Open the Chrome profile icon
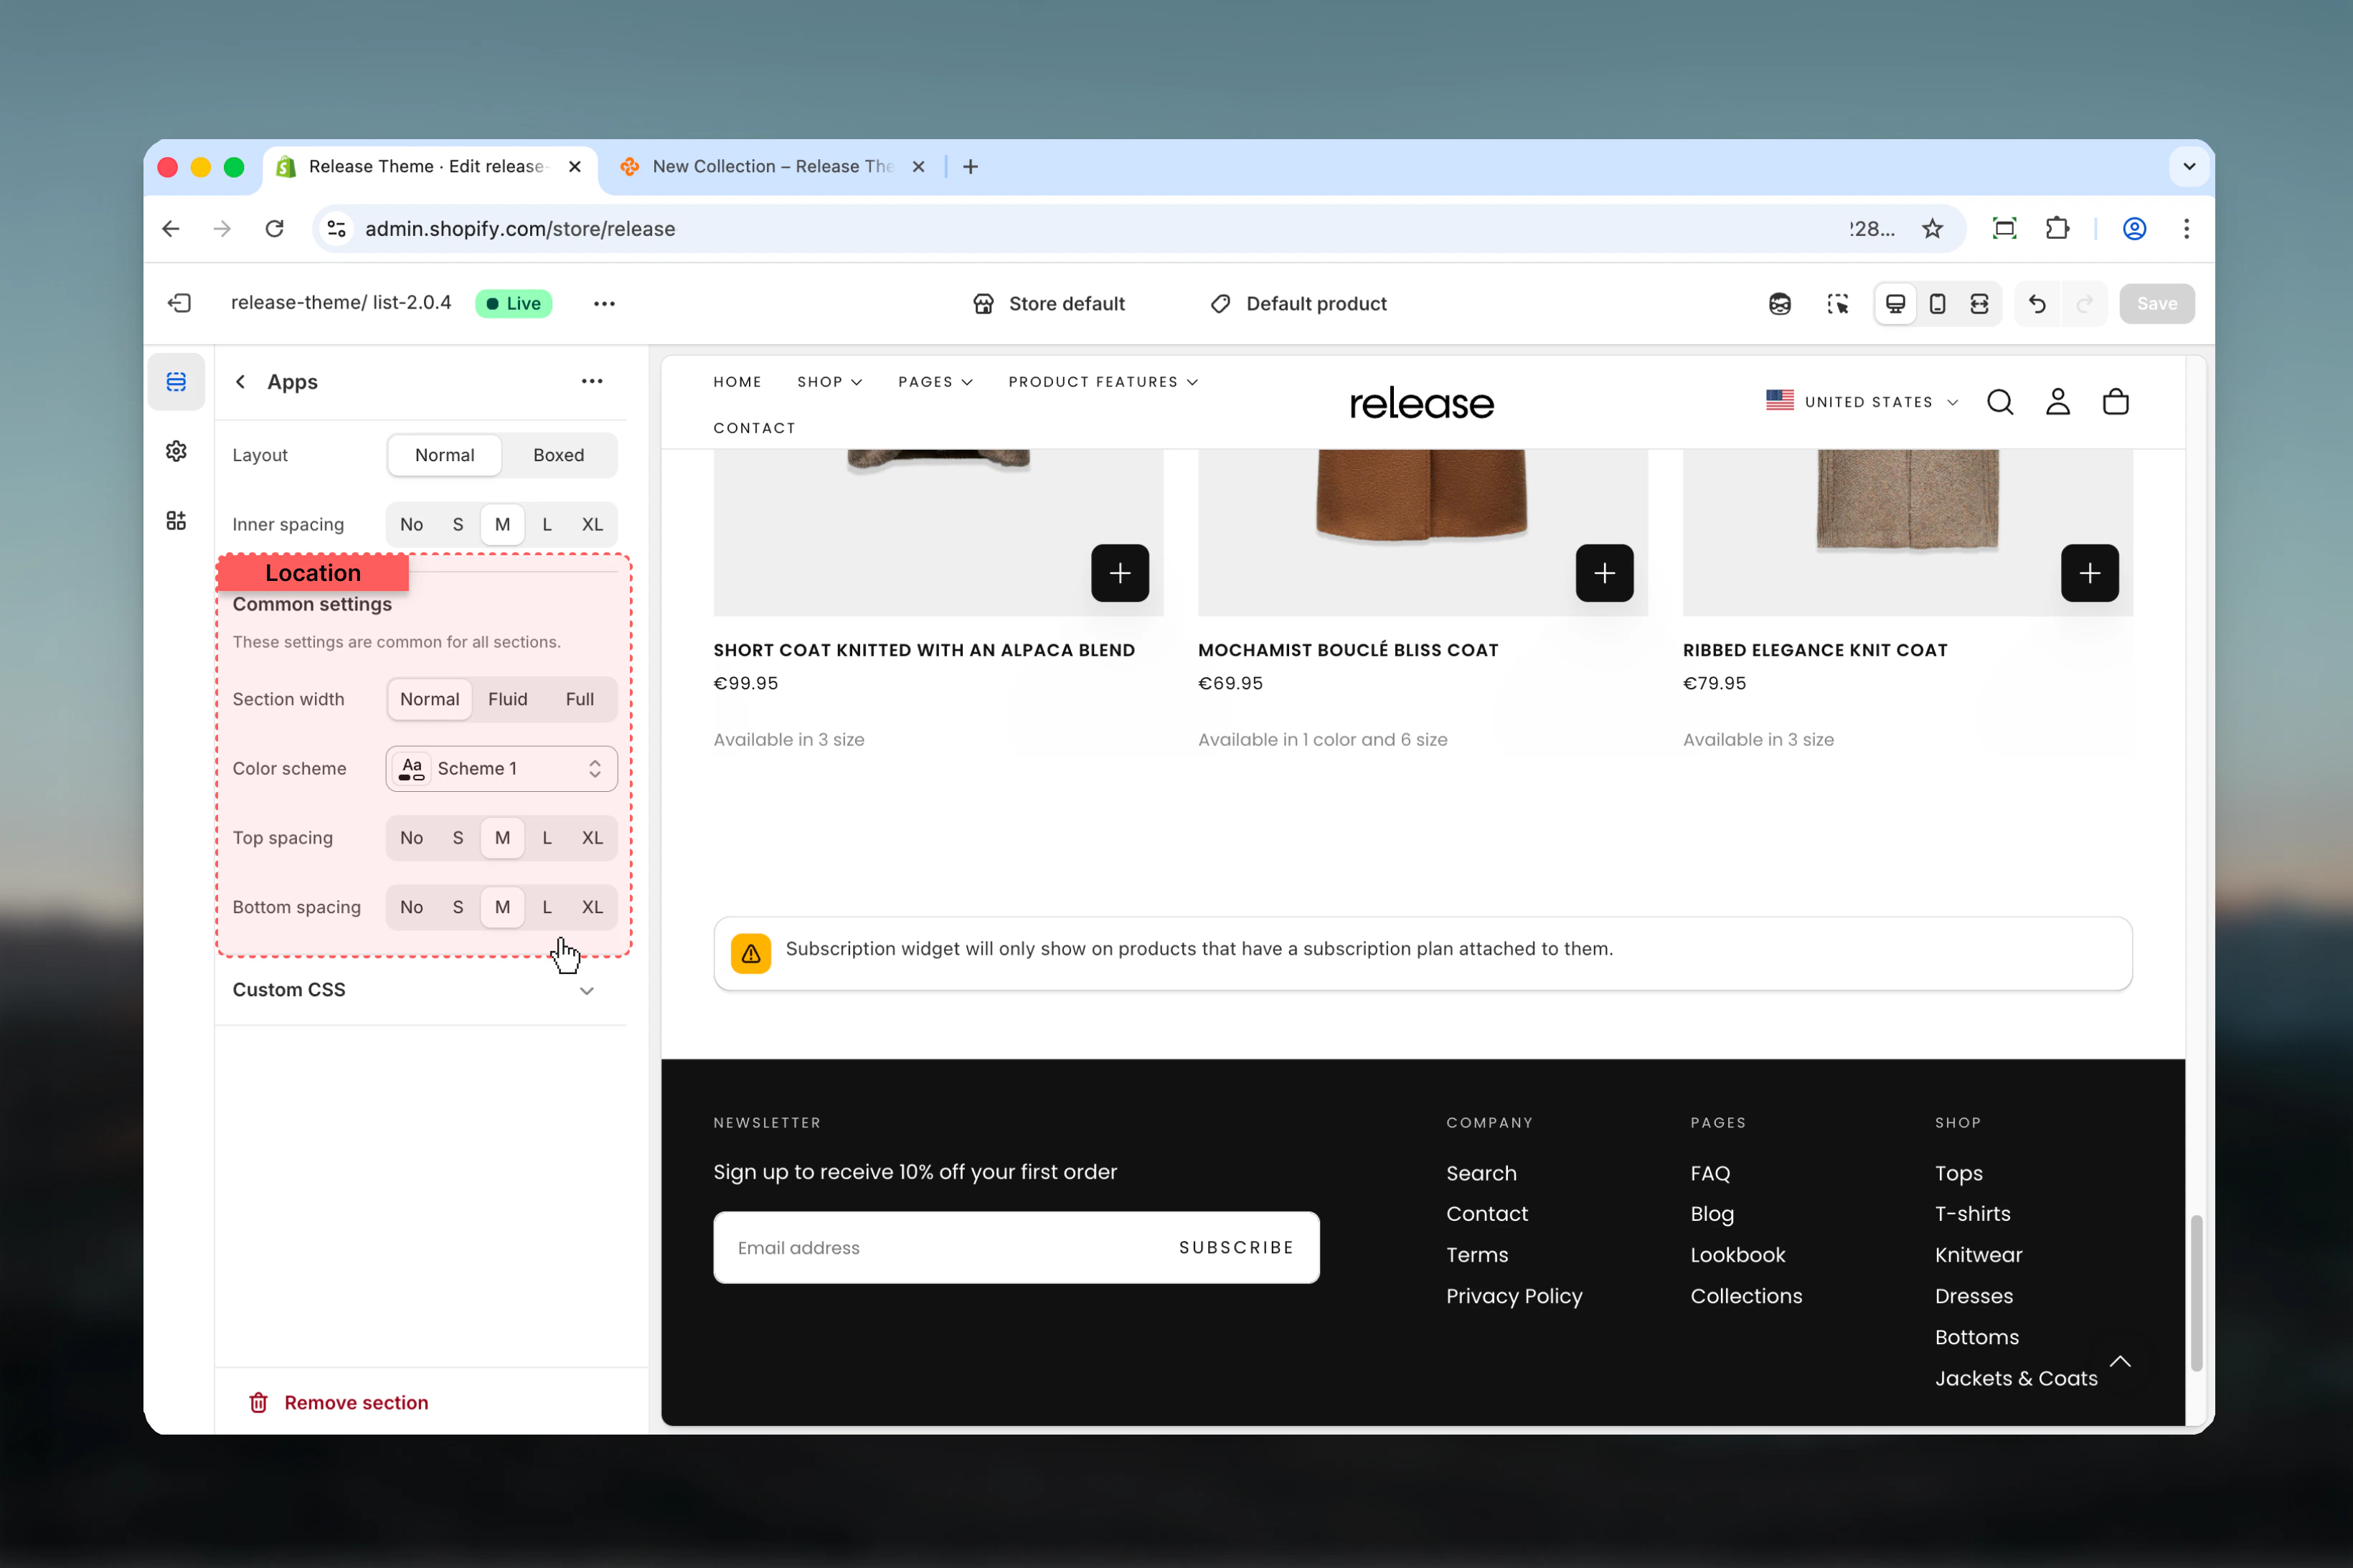This screenshot has height=1568, width=2353. (2134, 229)
